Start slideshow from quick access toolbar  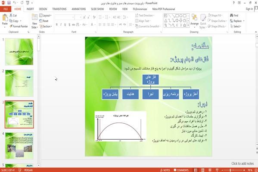click(x=28, y=3)
